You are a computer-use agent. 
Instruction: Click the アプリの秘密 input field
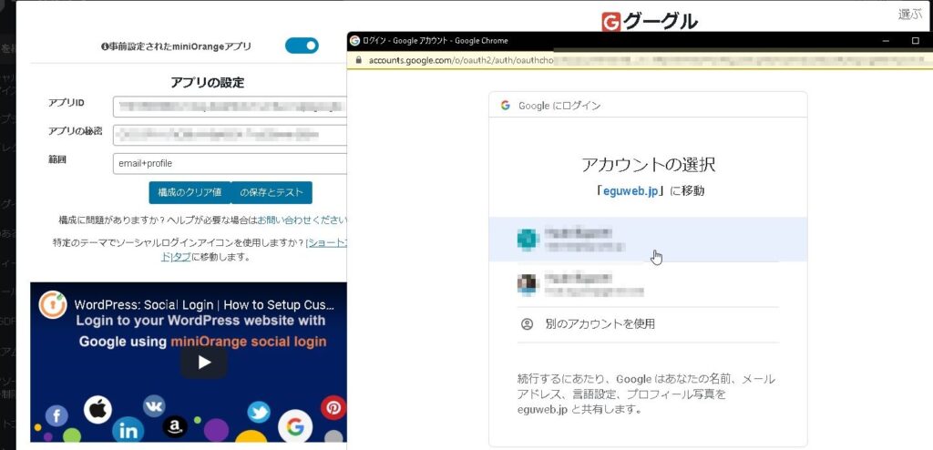click(230, 135)
